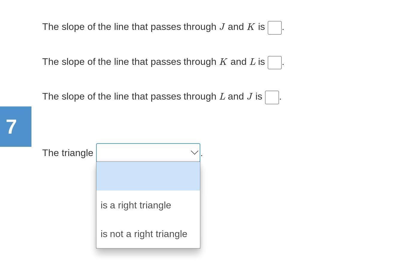The width and height of the screenshot is (406, 270).
Task: Select the slope answer box for L and J
Action: [272, 97]
